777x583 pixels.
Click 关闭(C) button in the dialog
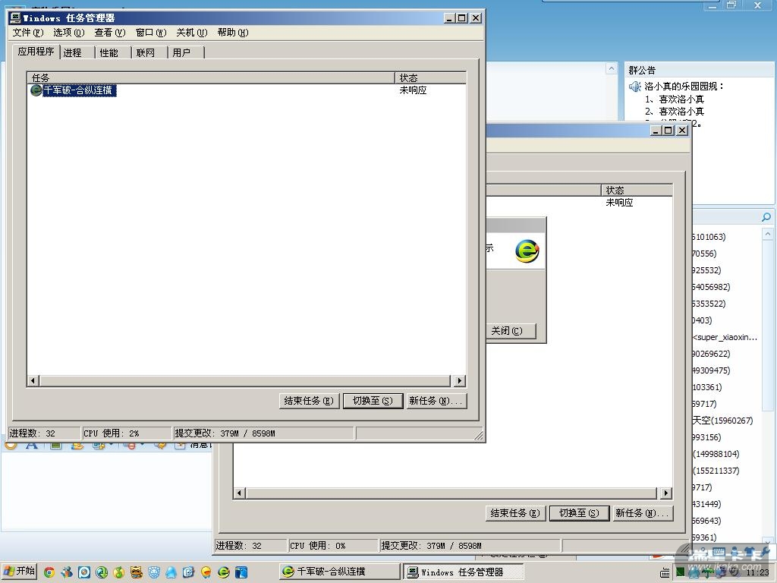[511, 331]
